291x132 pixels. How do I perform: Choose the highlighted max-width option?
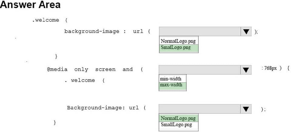coord(171,85)
